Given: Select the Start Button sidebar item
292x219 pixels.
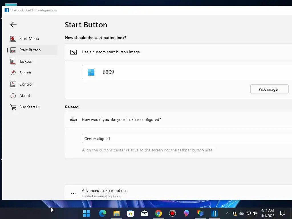Looking at the screenshot, I should [32, 50].
